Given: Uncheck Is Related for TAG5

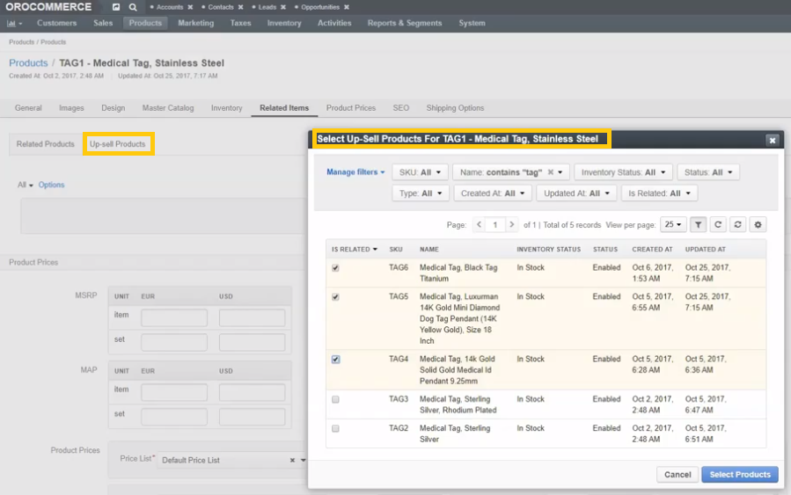Looking at the screenshot, I should pyautogui.click(x=335, y=297).
